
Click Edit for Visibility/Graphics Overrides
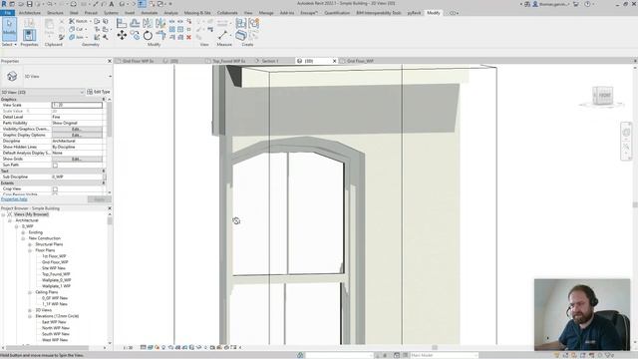coord(77,129)
